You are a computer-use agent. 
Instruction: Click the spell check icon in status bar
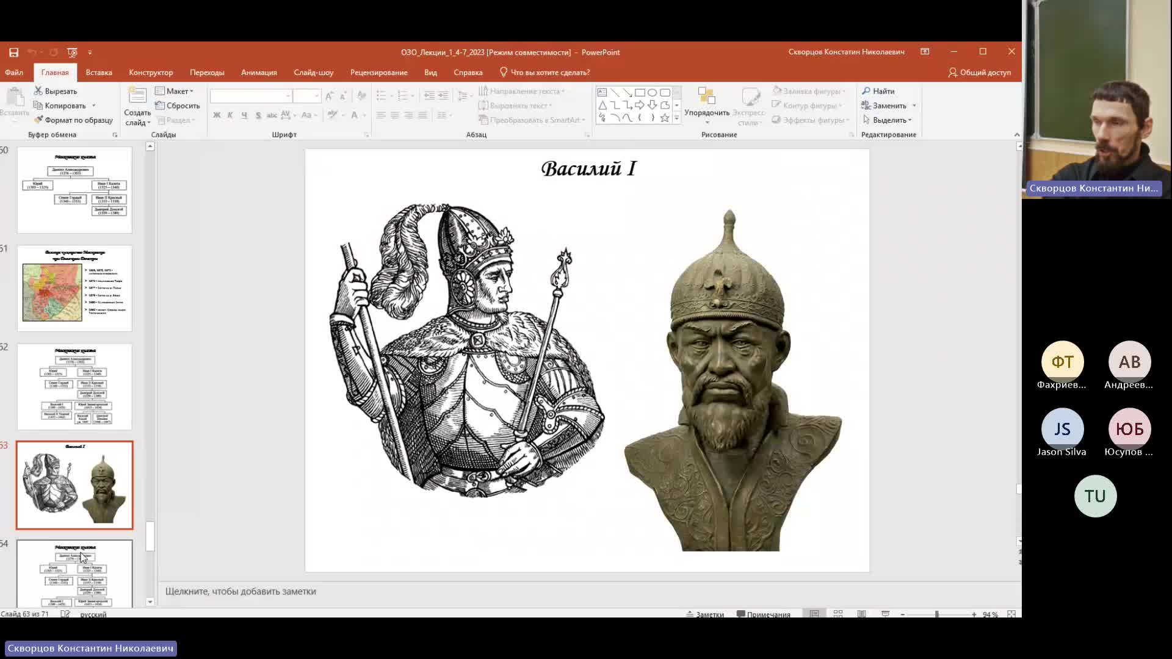tap(65, 614)
